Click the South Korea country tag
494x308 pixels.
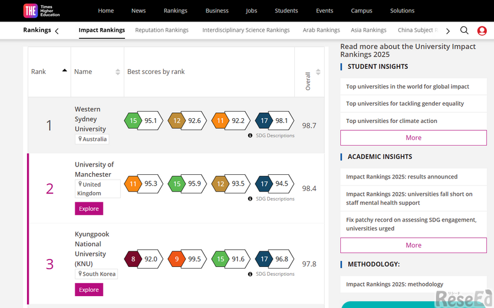coord(96,274)
